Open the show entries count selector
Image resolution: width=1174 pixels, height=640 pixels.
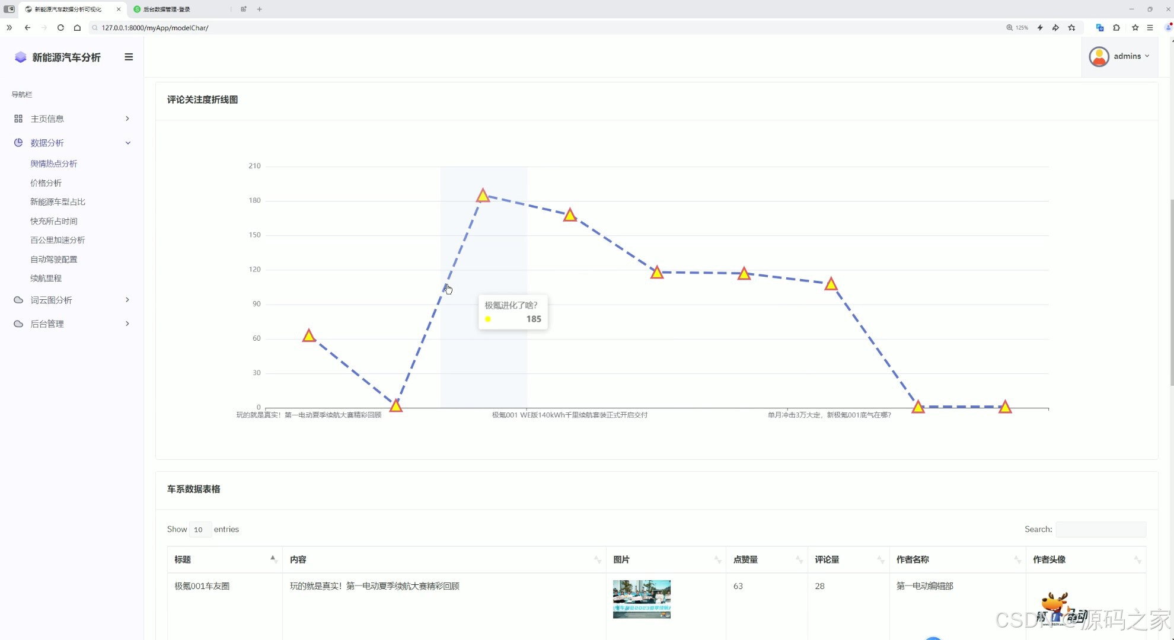coord(200,530)
